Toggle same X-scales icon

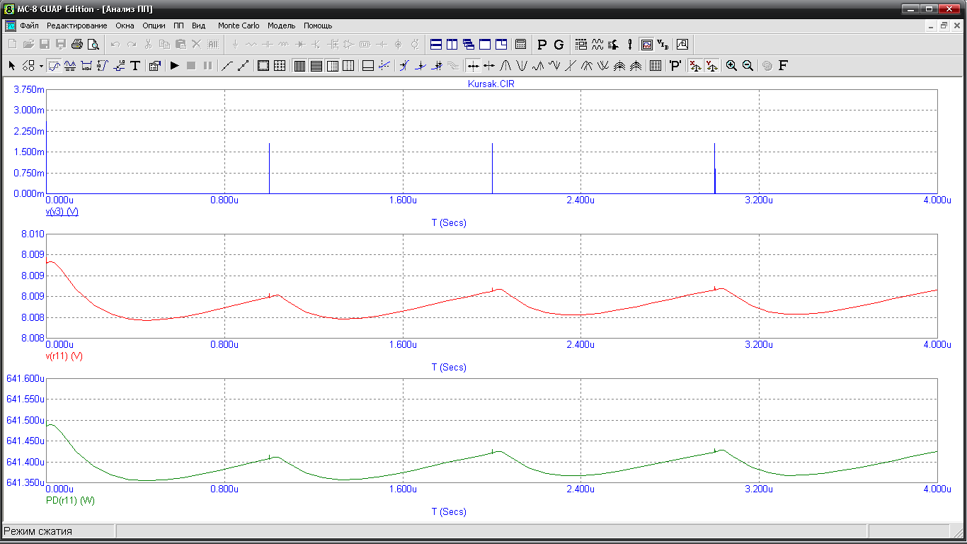695,65
